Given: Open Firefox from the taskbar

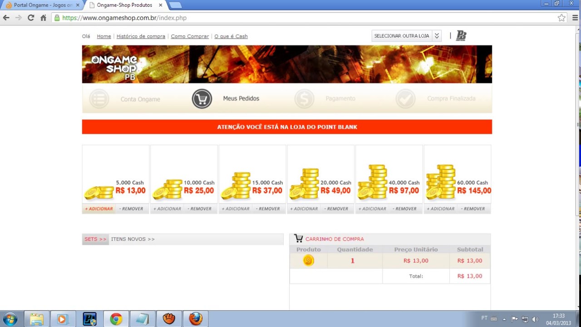Looking at the screenshot, I should click(x=196, y=319).
